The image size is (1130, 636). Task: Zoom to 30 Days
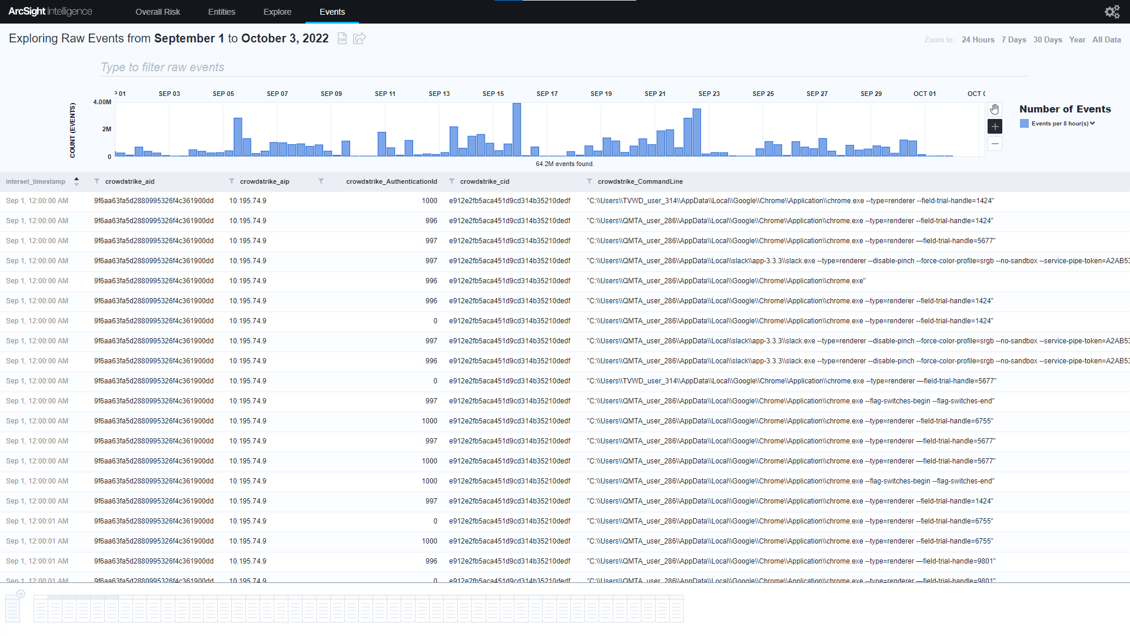pos(1047,40)
